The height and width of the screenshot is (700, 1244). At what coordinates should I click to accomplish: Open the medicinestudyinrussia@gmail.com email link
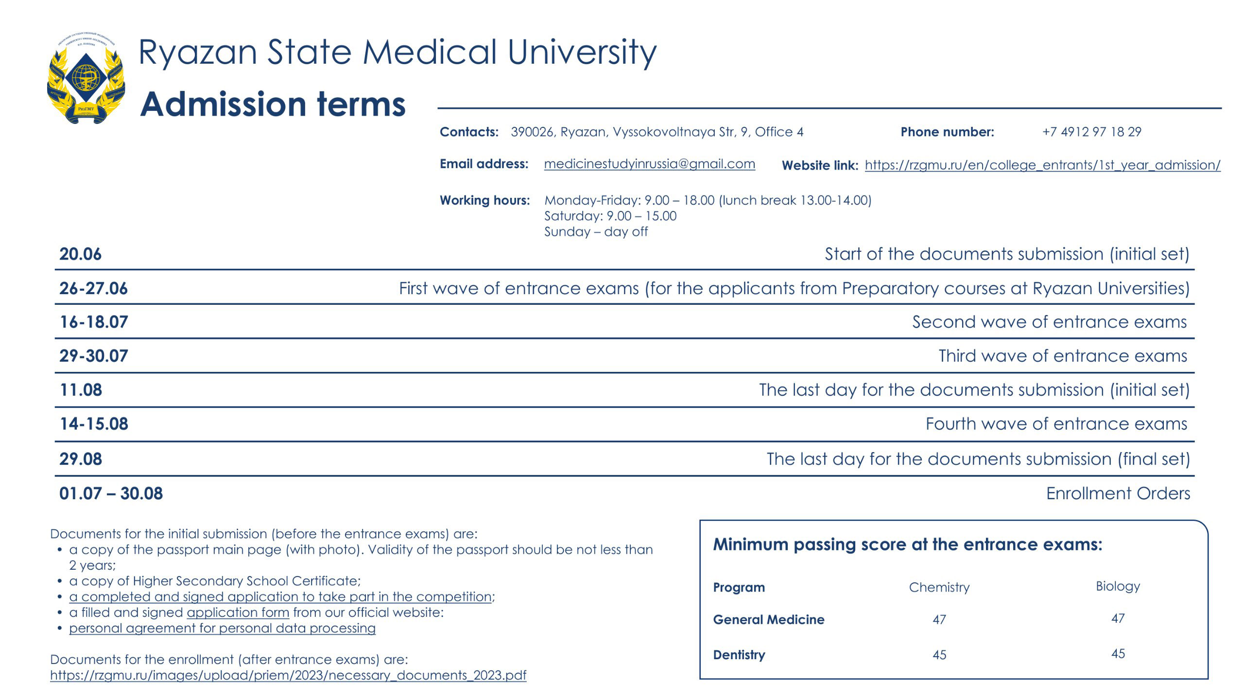point(649,164)
